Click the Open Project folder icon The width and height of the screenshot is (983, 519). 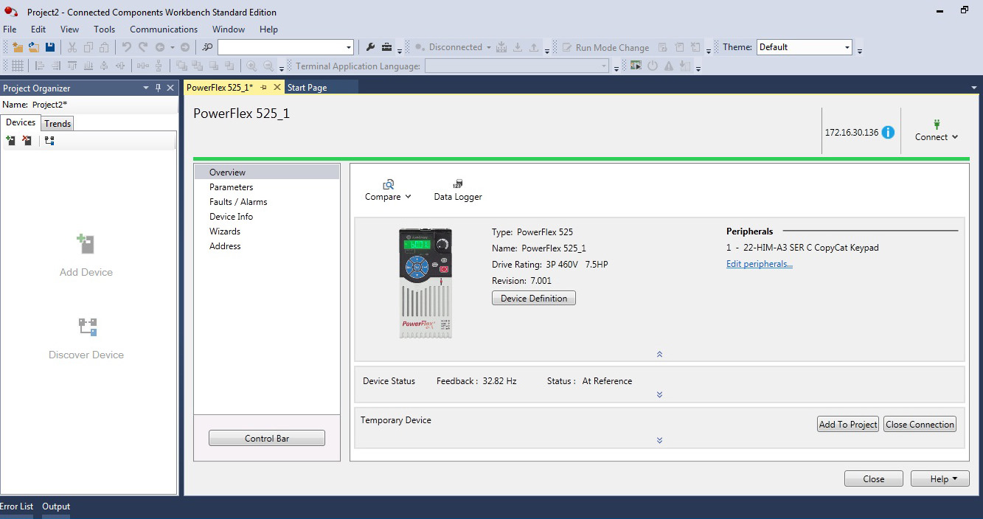(x=34, y=47)
